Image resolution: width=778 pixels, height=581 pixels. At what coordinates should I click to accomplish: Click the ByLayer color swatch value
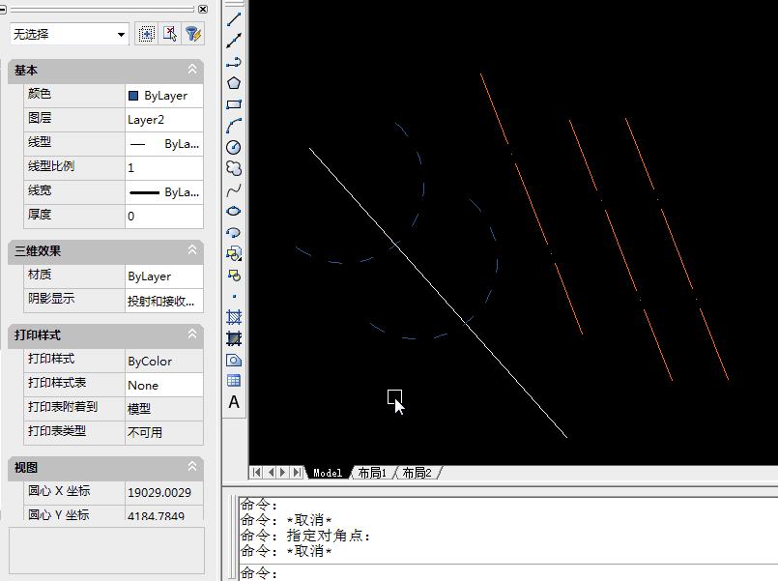(163, 96)
